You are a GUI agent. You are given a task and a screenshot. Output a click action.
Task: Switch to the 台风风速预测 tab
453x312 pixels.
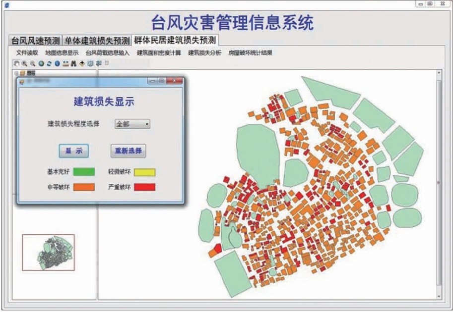35,40
